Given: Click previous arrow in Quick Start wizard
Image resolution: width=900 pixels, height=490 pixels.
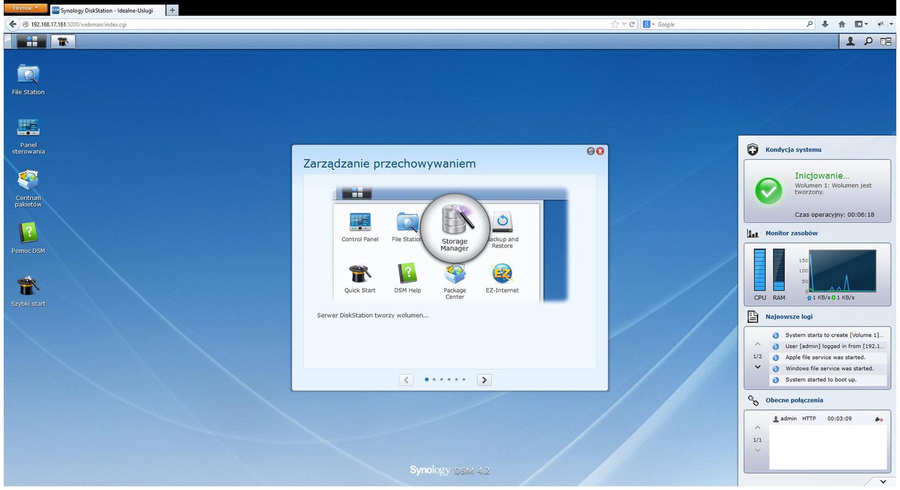Looking at the screenshot, I should coord(406,380).
